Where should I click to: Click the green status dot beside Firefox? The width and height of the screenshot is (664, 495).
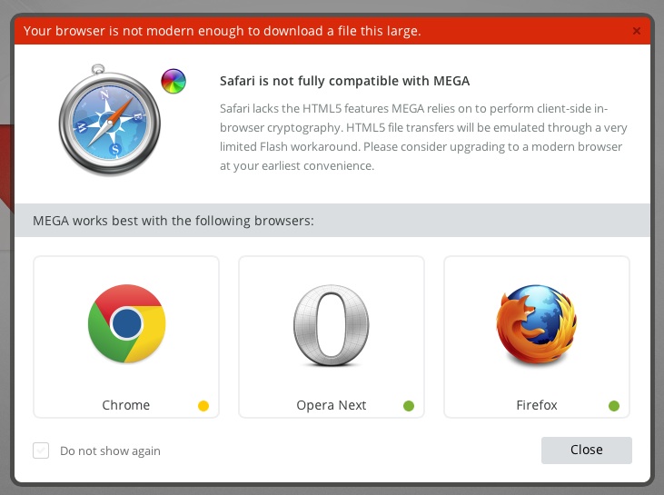pyautogui.click(x=614, y=406)
